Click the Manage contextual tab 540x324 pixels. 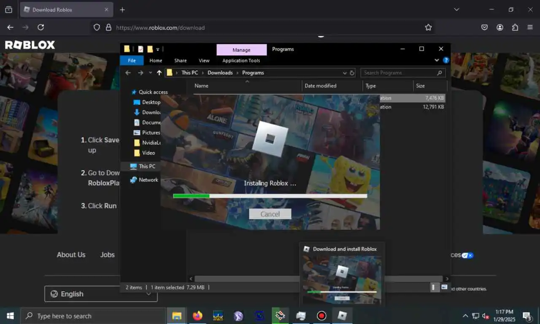click(x=241, y=50)
